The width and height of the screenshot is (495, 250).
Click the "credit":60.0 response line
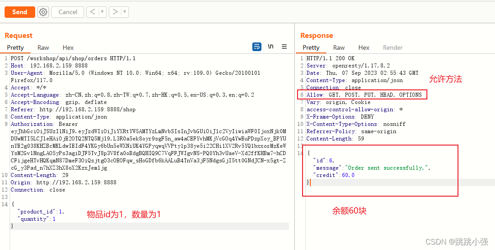pos(334,175)
